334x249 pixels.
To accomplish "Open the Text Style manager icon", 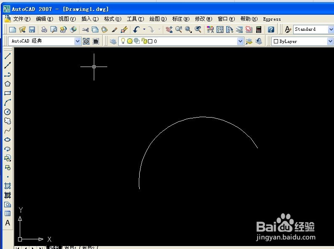I will (288, 29).
